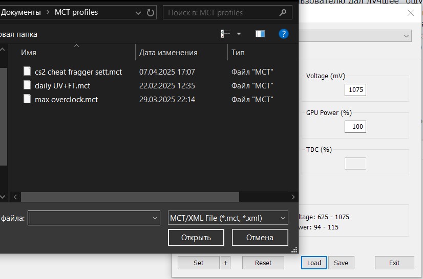Open the file name dropdown arrow
The height and width of the screenshot is (279, 423).
pos(155,218)
